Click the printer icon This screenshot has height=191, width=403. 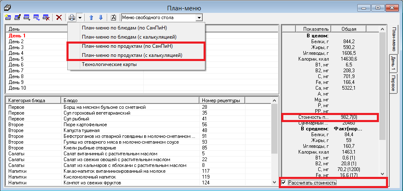72,17
